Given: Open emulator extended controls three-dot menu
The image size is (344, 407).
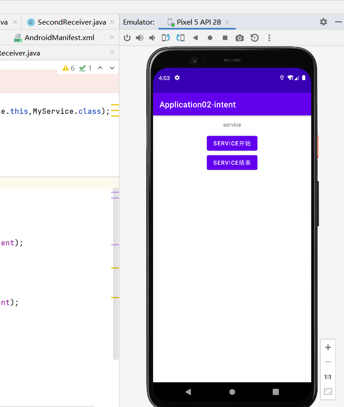Looking at the screenshot, I should point(269,38).
